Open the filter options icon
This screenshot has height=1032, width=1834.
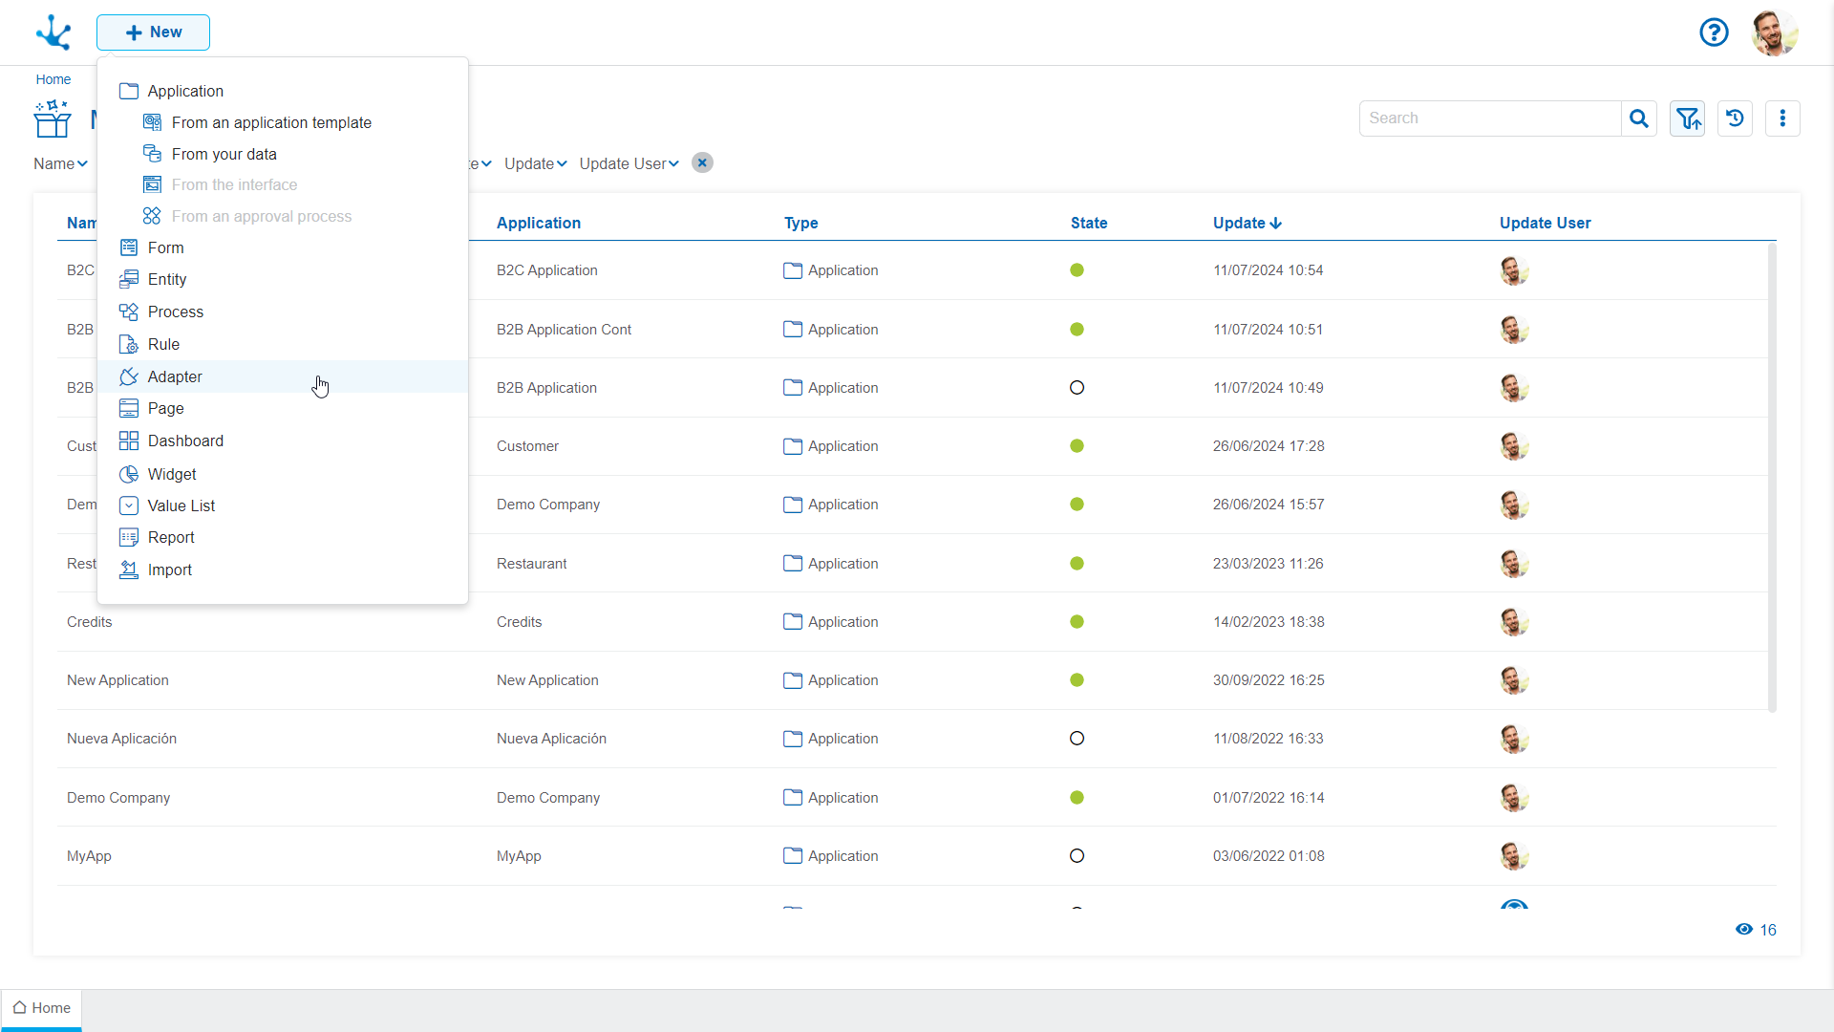(1688, 118)
